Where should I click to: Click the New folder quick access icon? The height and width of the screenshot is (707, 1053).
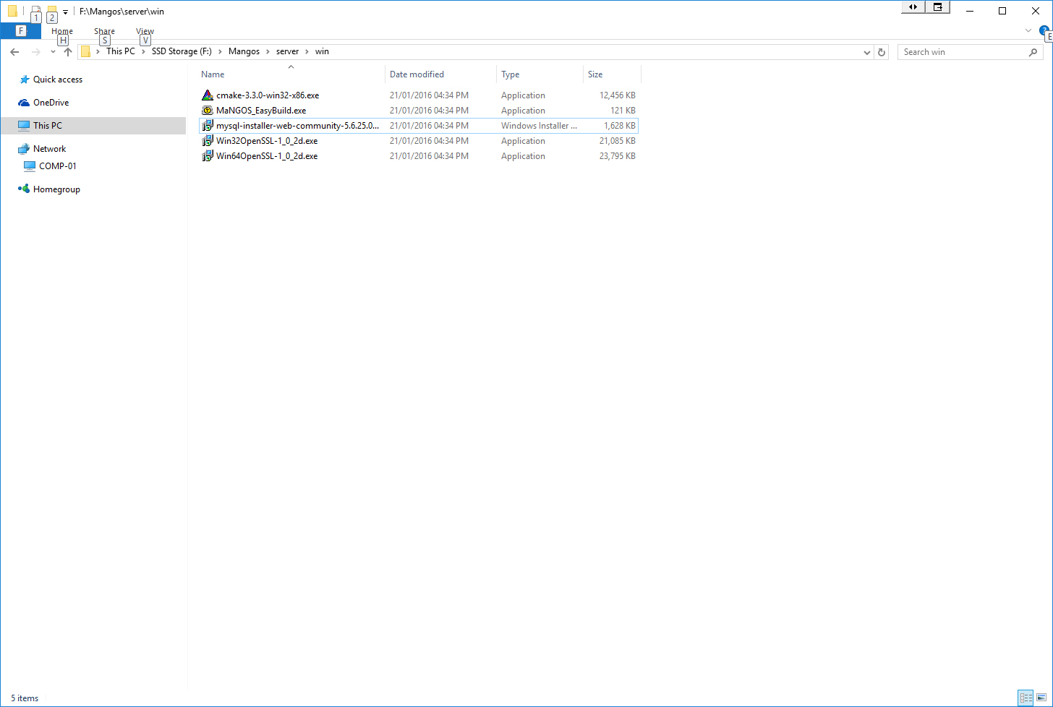51,11
